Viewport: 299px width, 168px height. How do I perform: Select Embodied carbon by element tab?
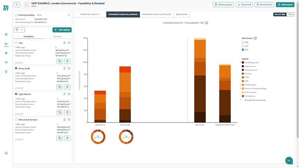(x=123, y=14)
